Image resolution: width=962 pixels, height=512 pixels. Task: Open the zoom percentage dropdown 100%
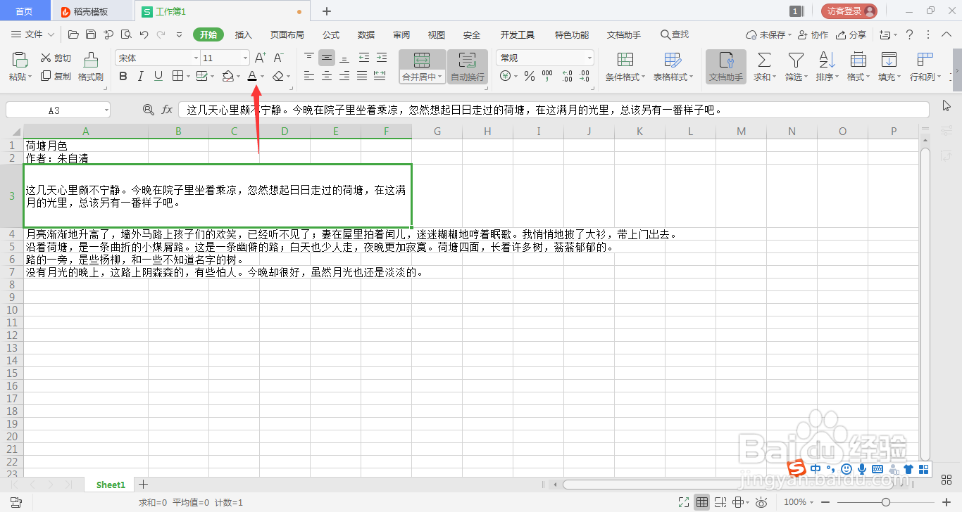pyautogui.click(x=813, y=502)
